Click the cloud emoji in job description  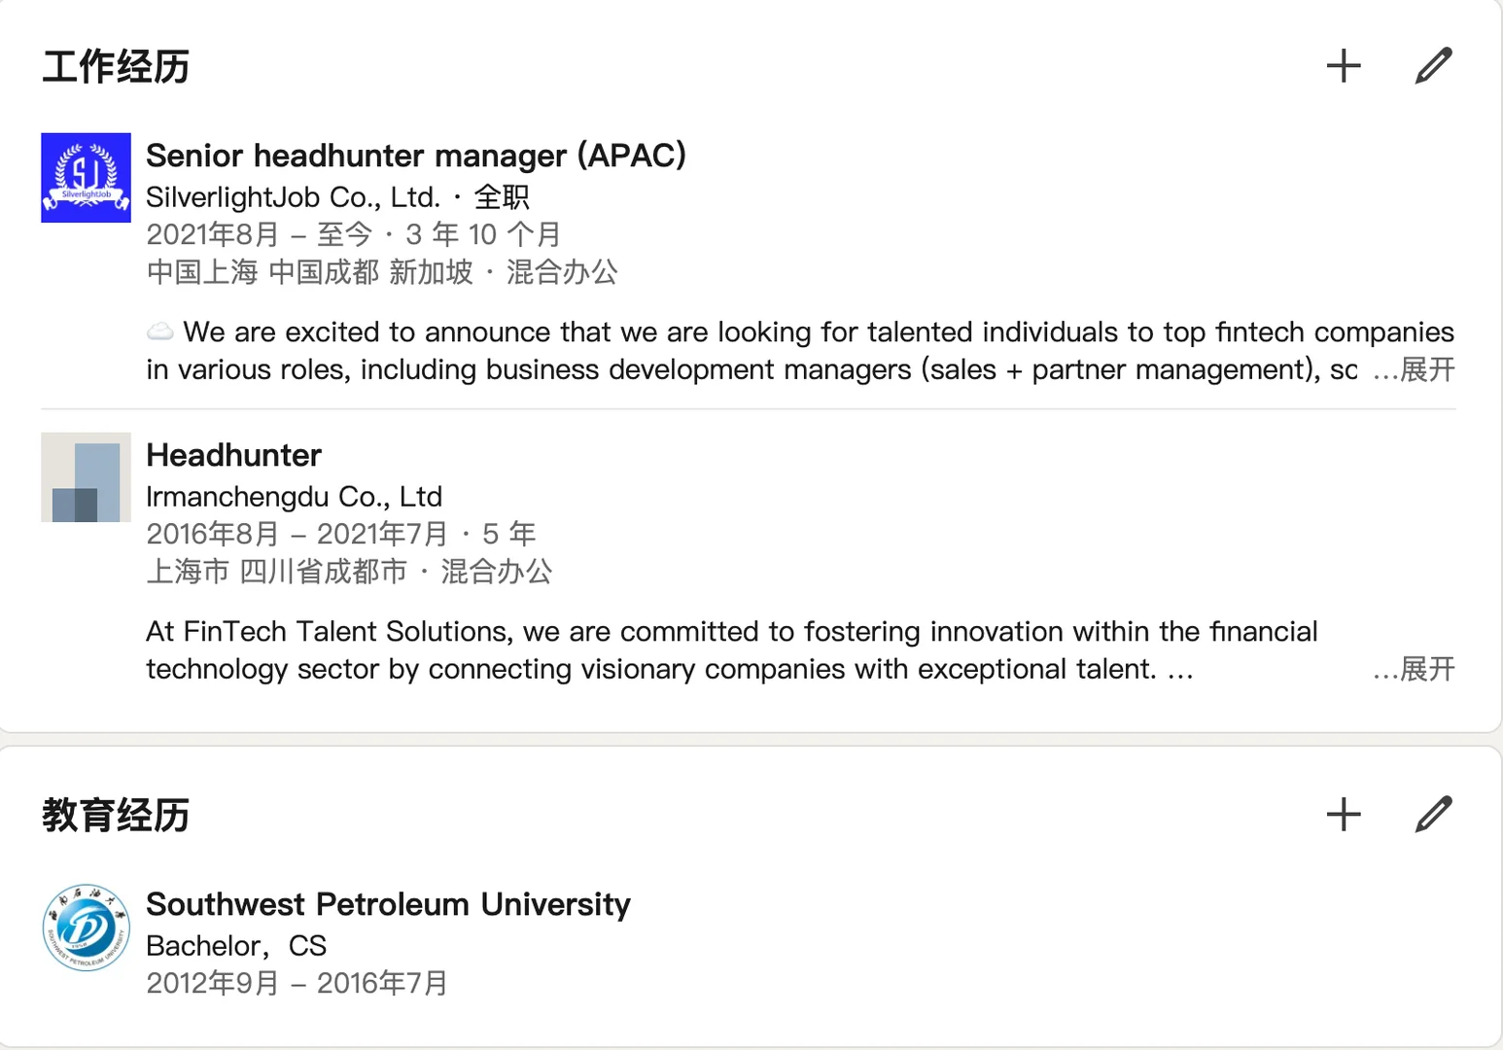coord(160,332)
